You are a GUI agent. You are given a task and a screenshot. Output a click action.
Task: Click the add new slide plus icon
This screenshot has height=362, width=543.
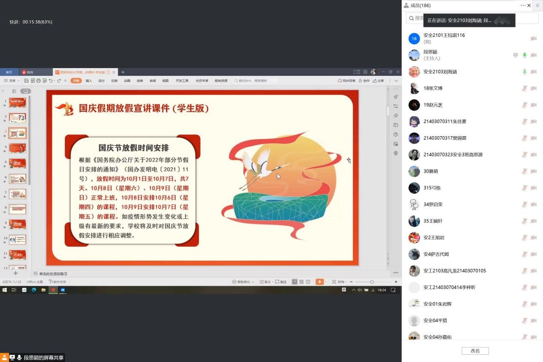coord(15,273)
